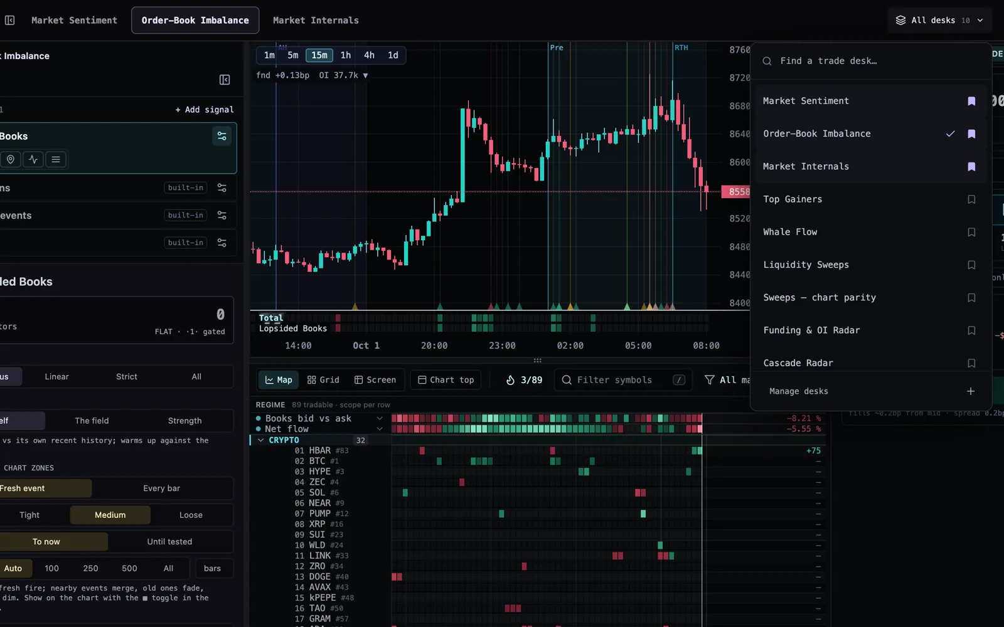Switch to Map view

coord(279,380)
